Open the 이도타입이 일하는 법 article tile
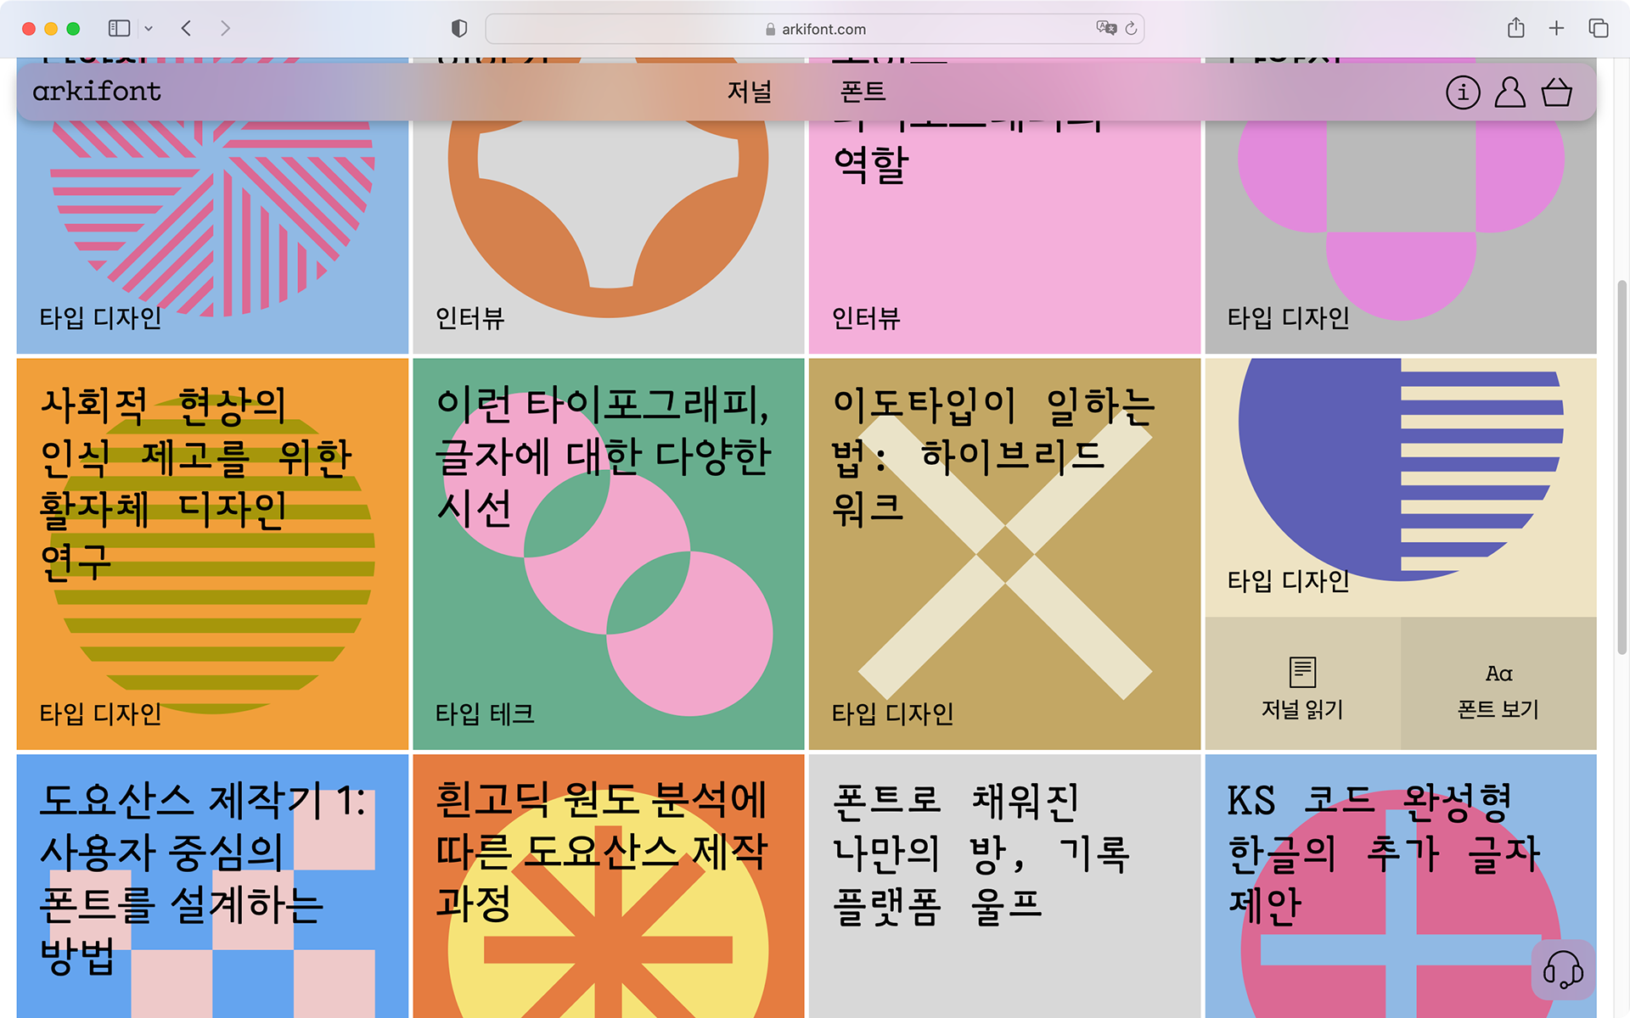 point(1003,553)
